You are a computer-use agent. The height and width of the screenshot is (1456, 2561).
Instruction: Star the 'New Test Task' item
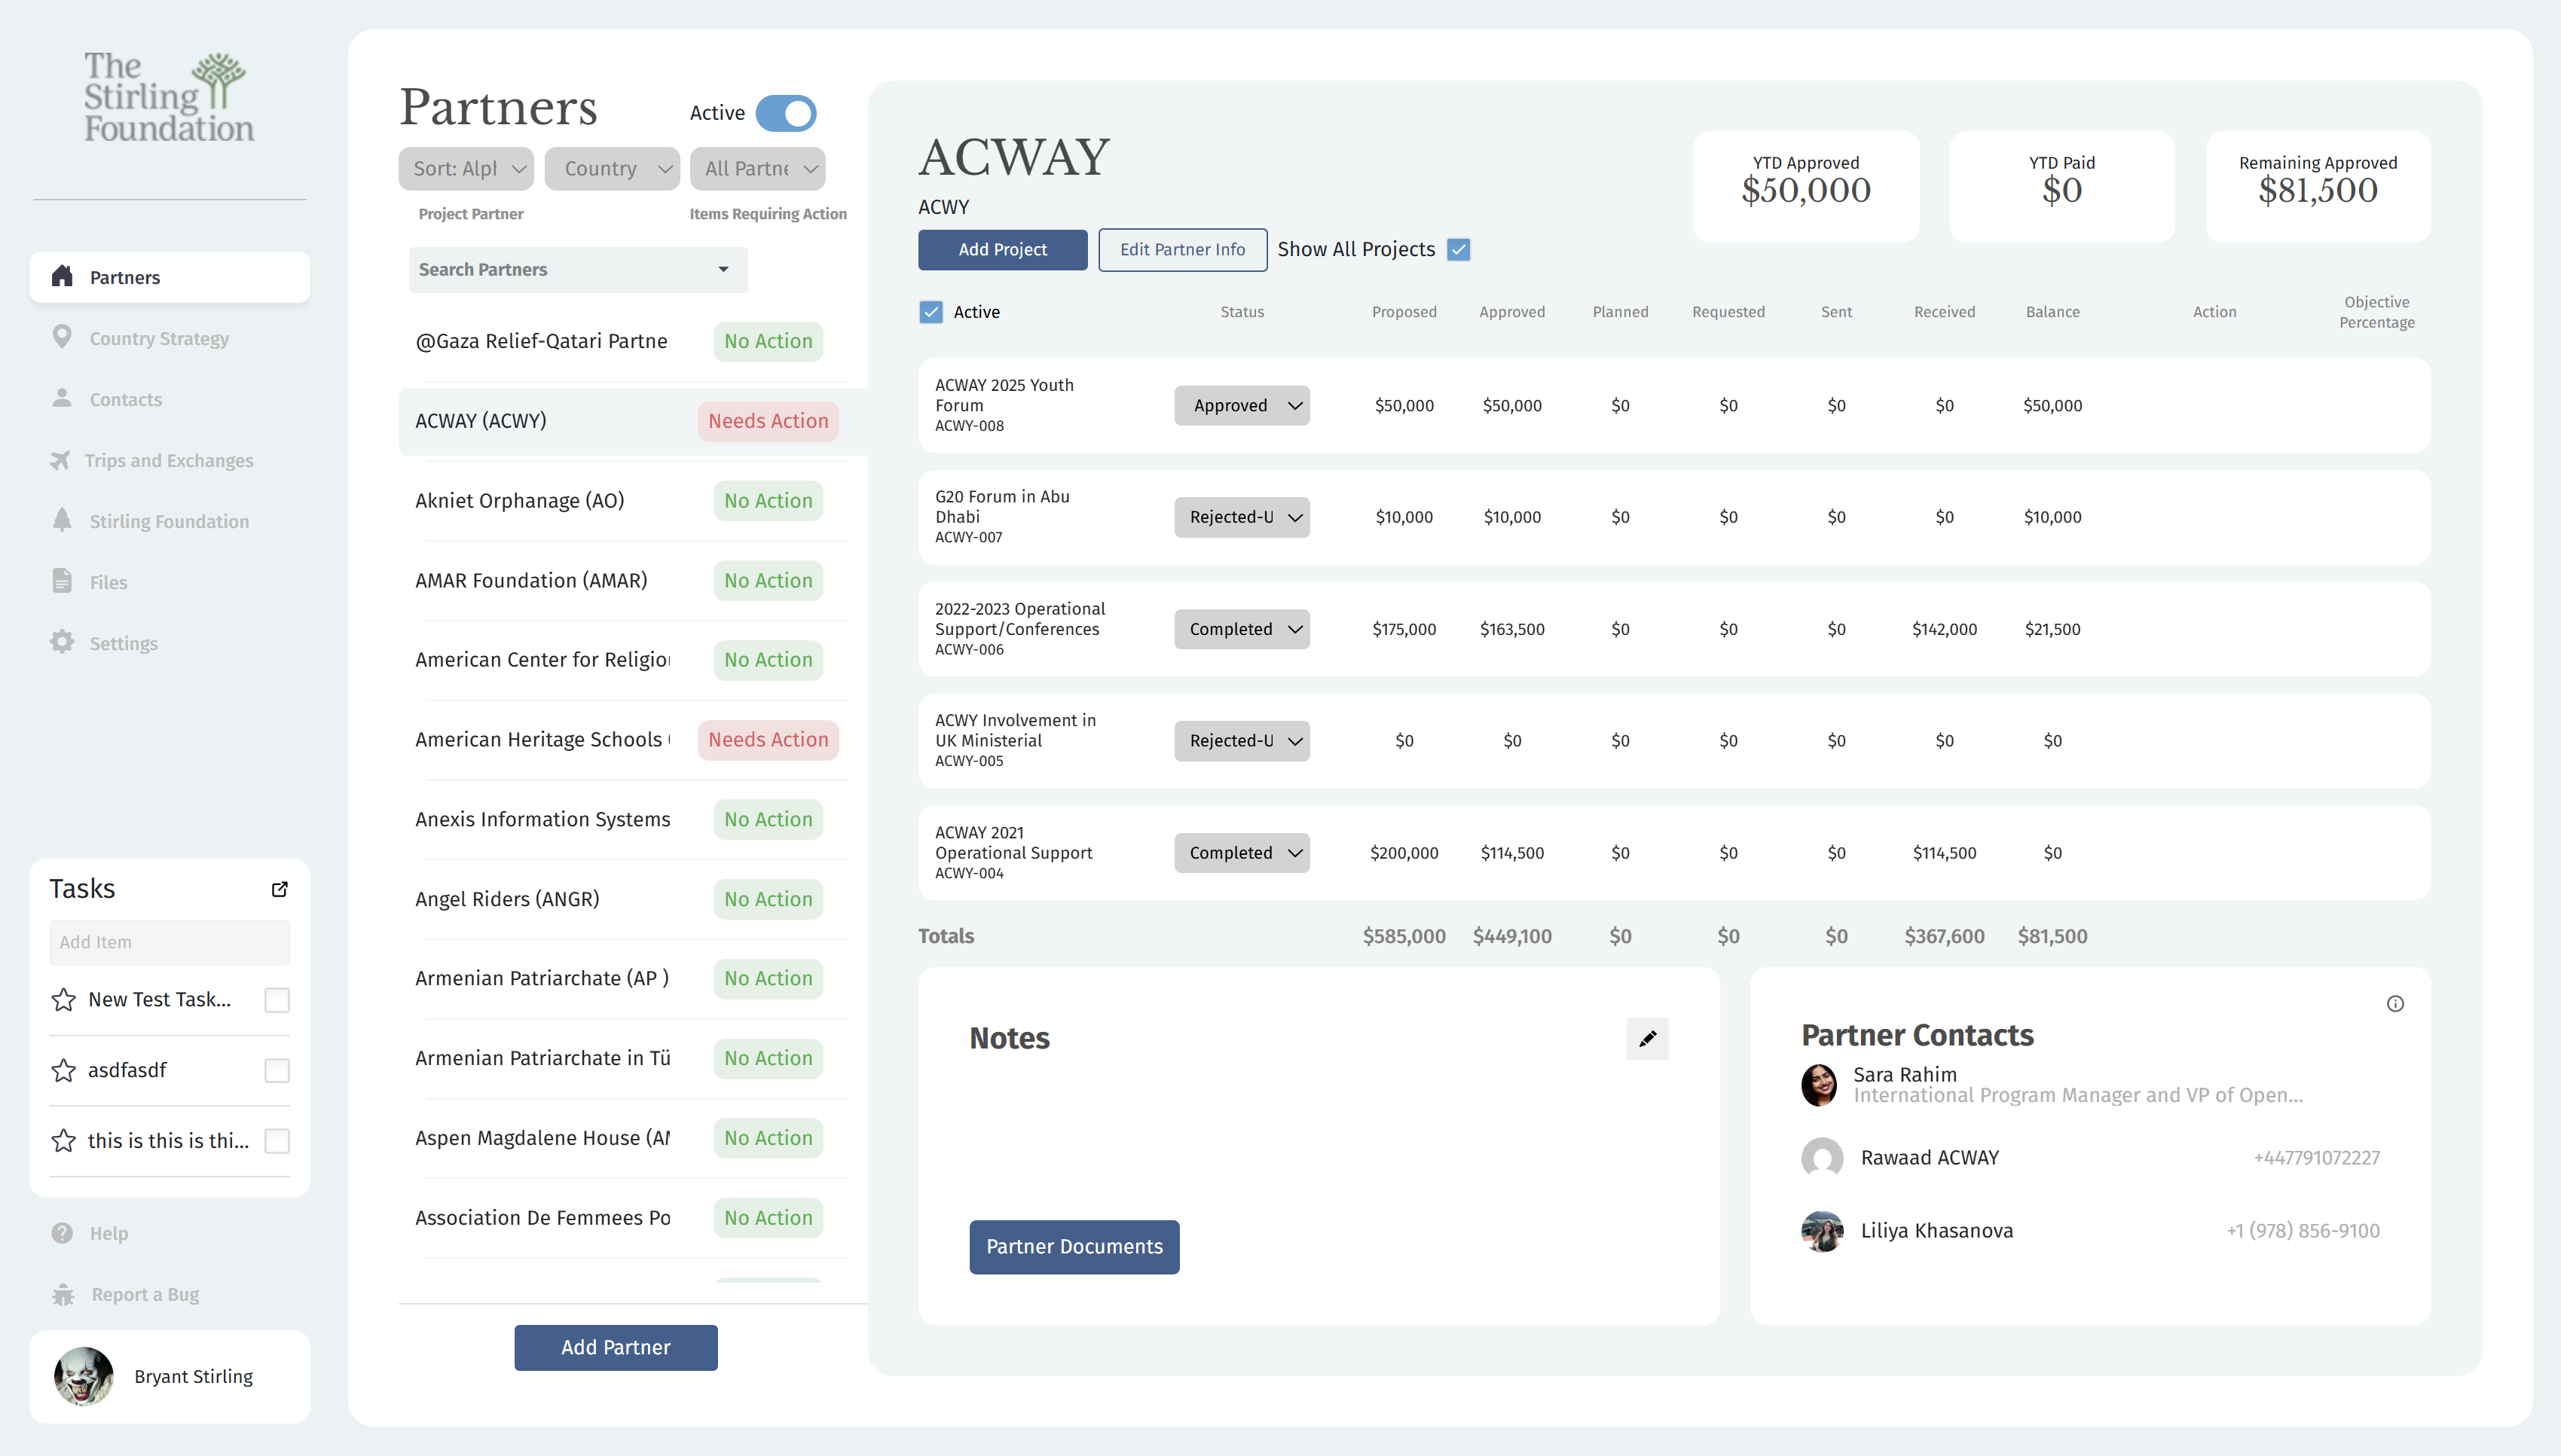[64, 1000]
